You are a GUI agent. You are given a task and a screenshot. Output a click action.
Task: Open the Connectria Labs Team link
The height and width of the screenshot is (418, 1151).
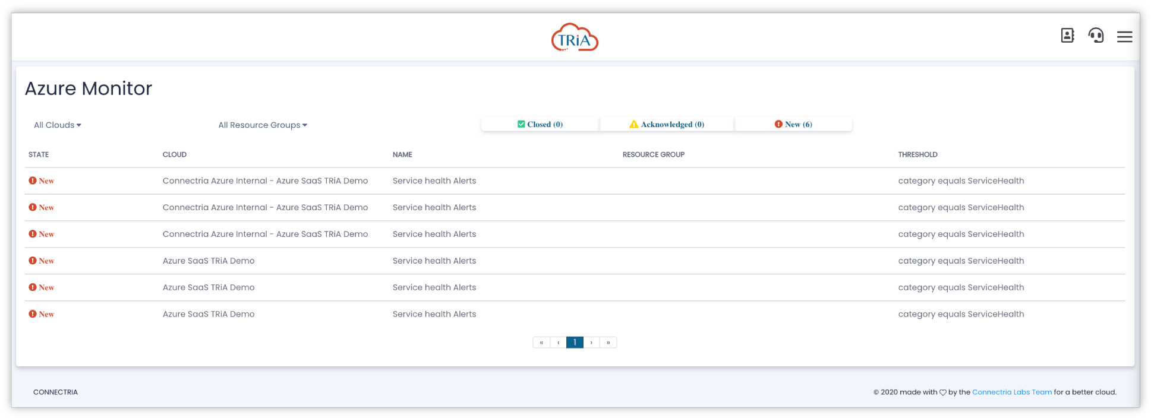point(1012,392)
